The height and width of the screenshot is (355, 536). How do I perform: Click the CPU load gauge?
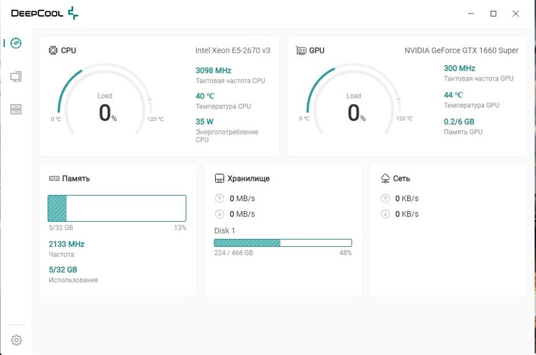(x=105, y=98)
